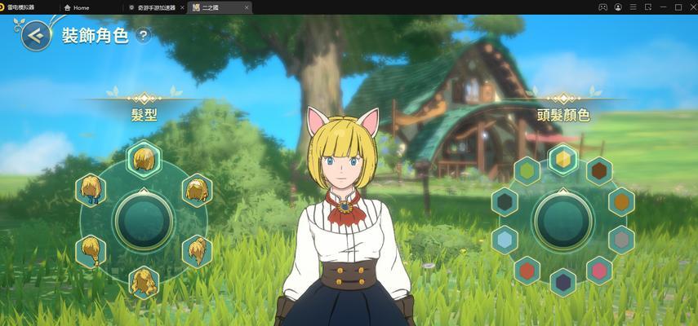Screen dimensions: 698x326
Task: Click the emulator multi-window icon
Action: click(648, 7)
